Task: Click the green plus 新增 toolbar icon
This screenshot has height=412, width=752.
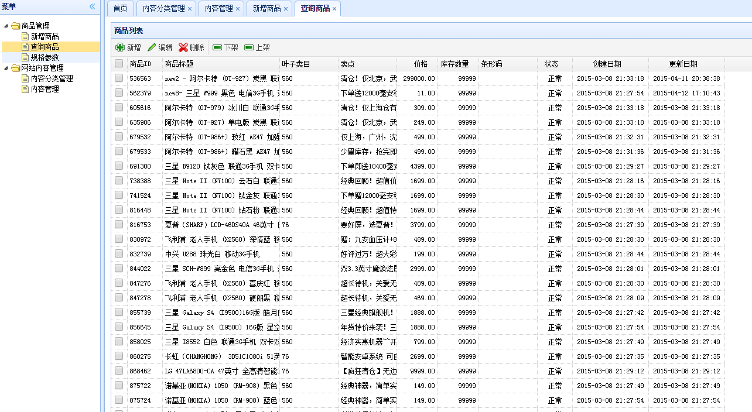Action: pyautogui.click(x=120, y=47)
